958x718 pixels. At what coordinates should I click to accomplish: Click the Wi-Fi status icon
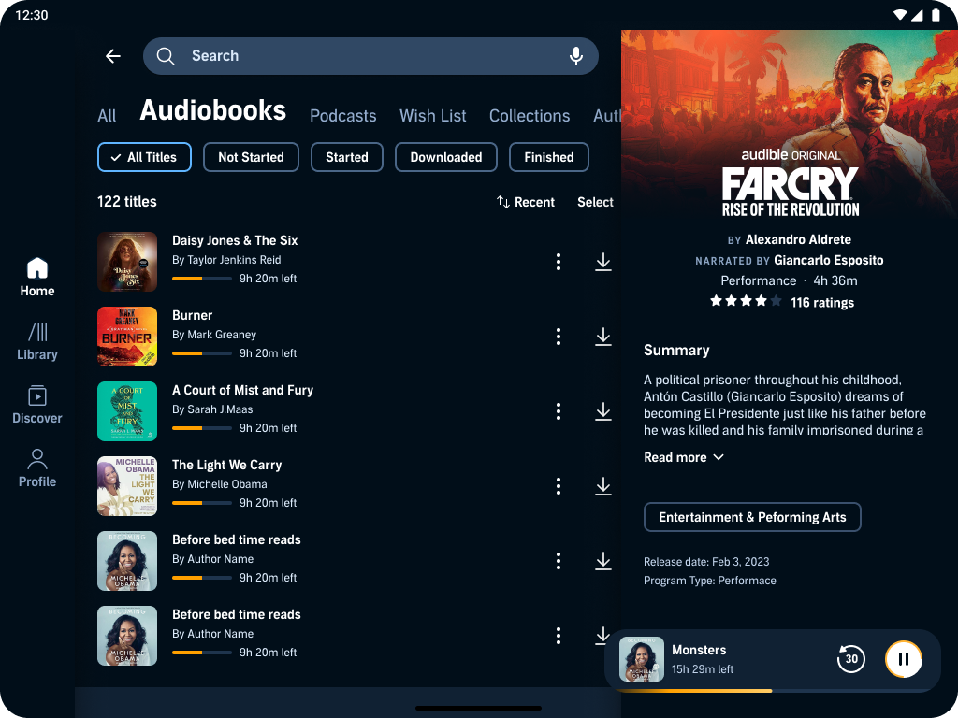tap(899, 15)
